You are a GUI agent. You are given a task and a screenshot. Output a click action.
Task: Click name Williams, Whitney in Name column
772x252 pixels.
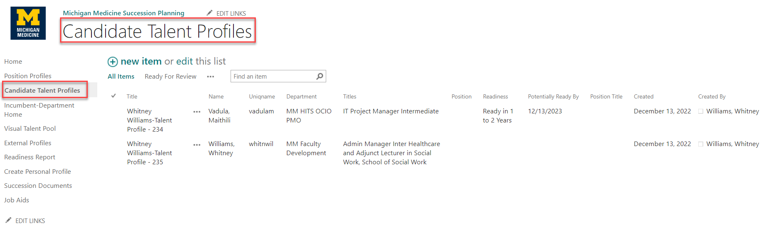point(221,149)
